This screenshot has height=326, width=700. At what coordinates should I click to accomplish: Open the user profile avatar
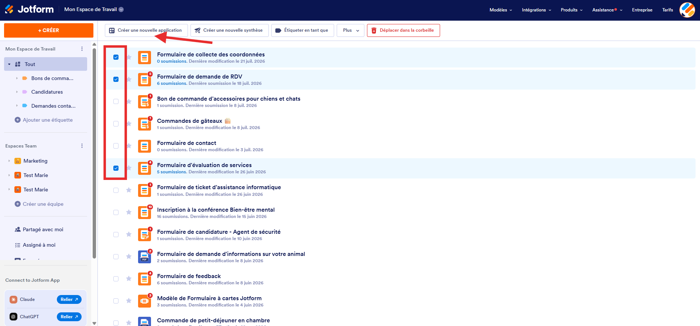(x=687, y=10)
